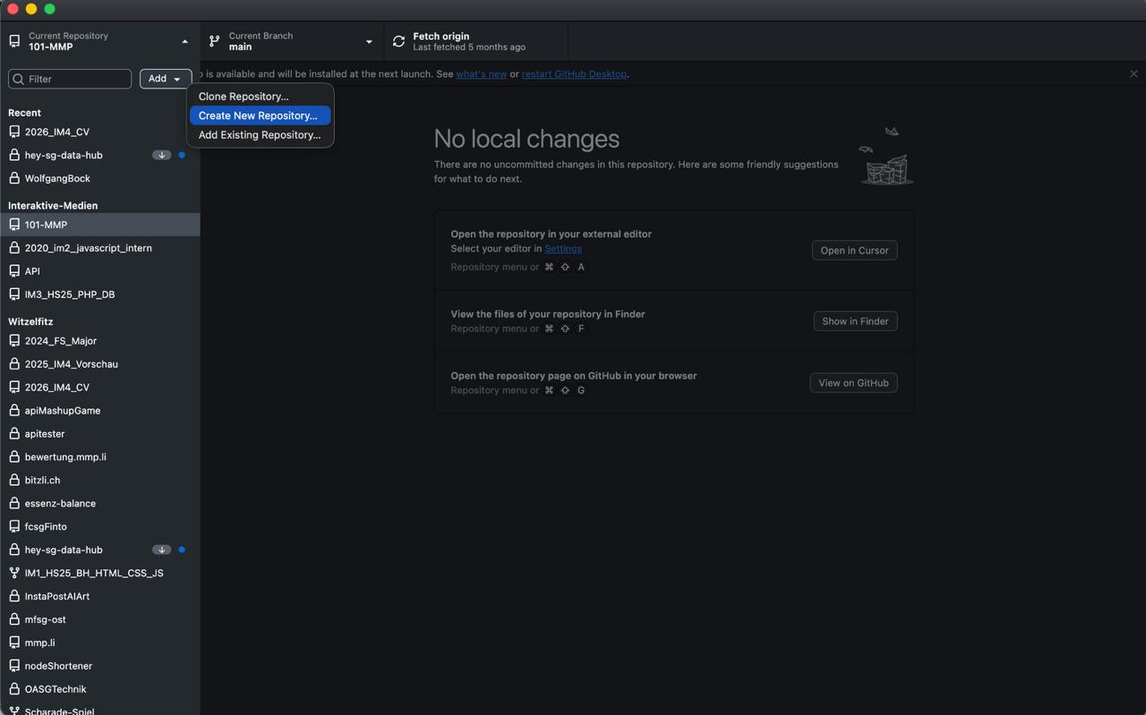Open the Settings link for editor
The width and height of the screenshot is (1146, 715).
coord(563,249)
